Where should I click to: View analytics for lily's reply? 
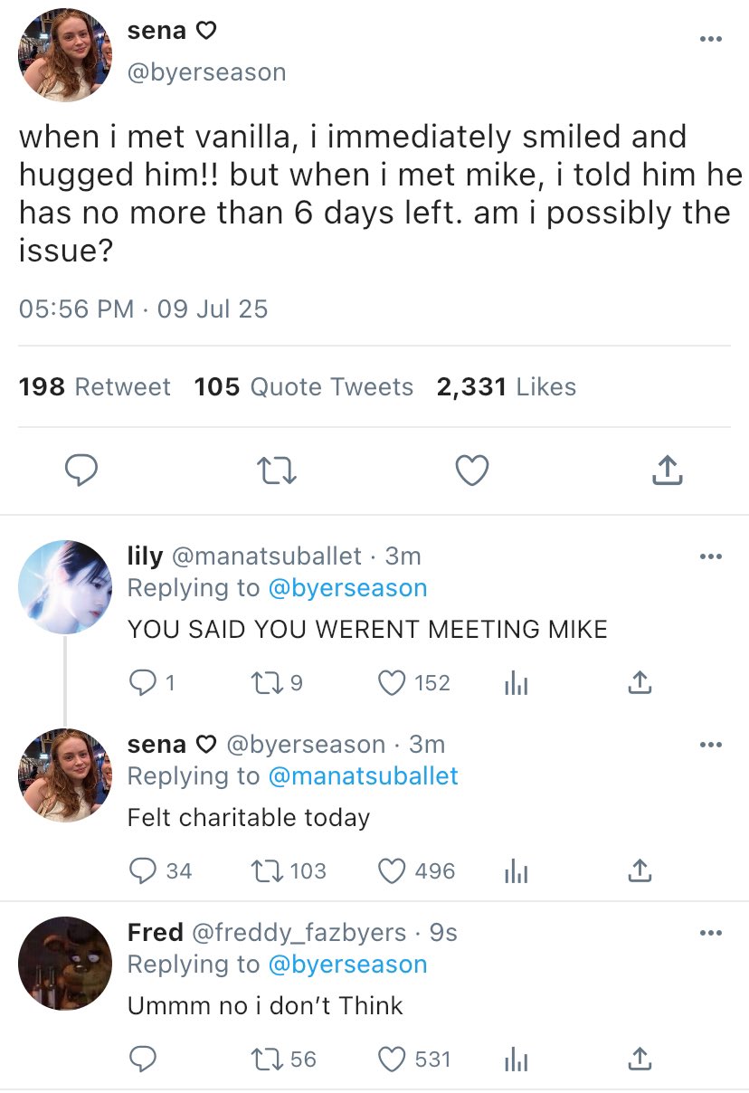pyautogui.click(x=514, y=684)
